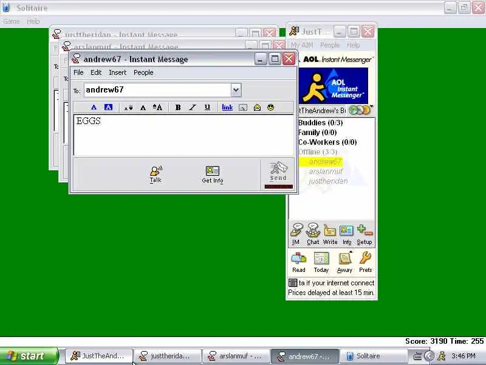Click the keyboard icon in the system tray
Screen dimensions: 486x365
click(418, 356)
